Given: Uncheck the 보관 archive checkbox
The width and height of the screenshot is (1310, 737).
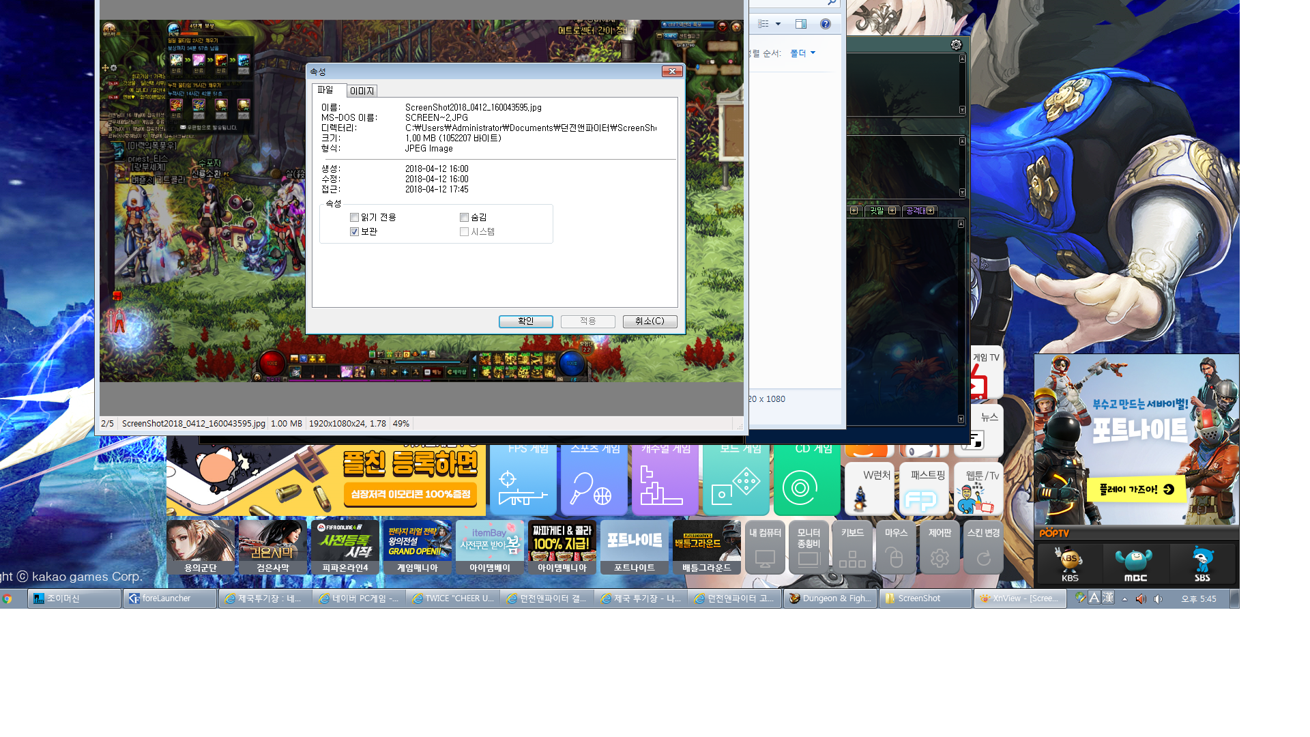Looking at the screenshot, I should 354,232.
